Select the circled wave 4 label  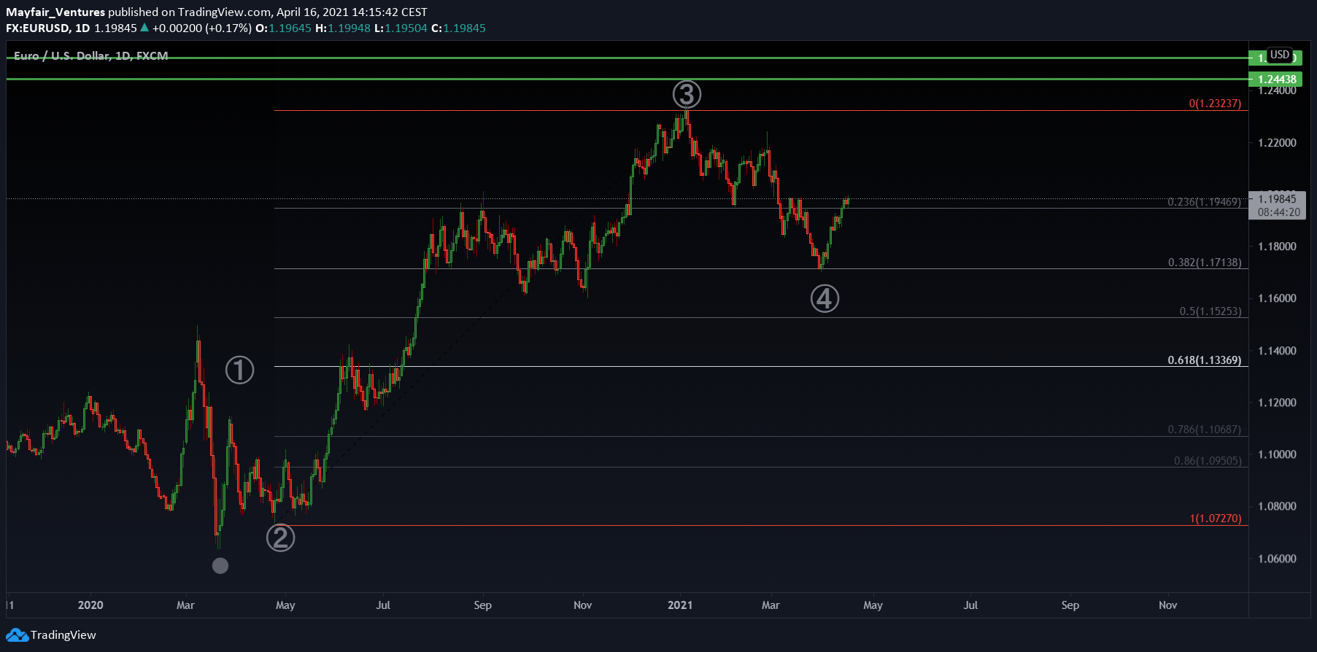click(825, 298)
